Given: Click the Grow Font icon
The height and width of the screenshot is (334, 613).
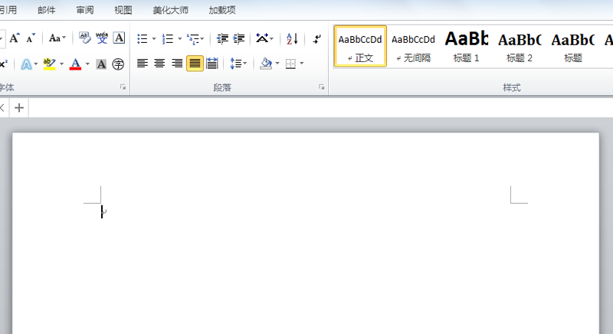Looking at the screenshot, I should tap(15, 38).
